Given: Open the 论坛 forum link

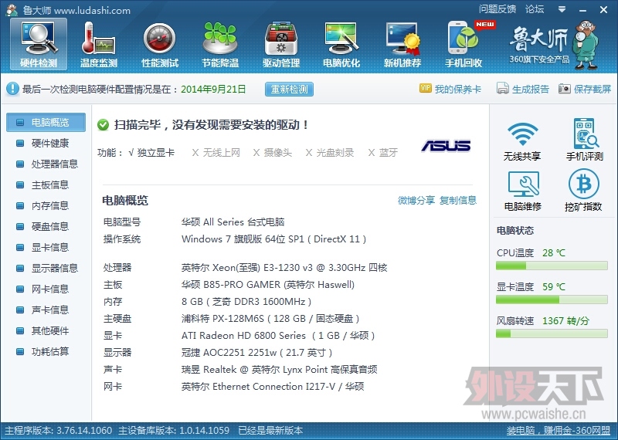Looking at the screenshot, I should point(535,8).
